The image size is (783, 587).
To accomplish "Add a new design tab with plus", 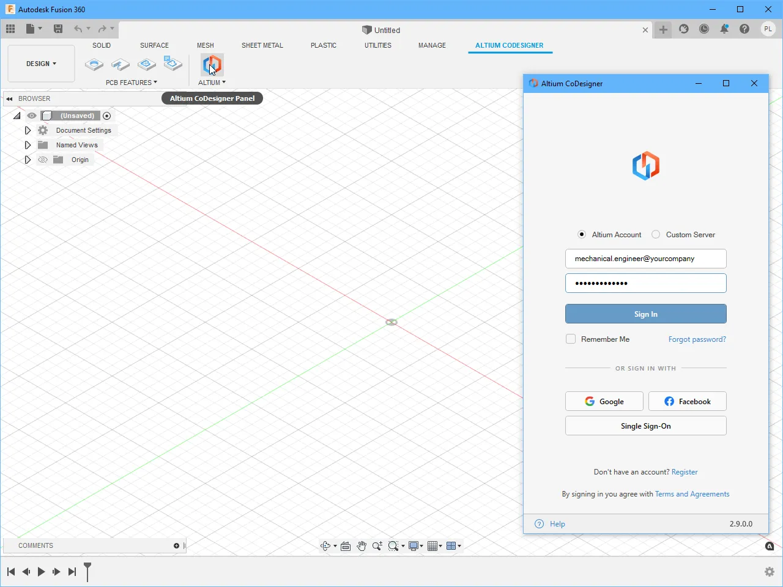I will [663, 29].
